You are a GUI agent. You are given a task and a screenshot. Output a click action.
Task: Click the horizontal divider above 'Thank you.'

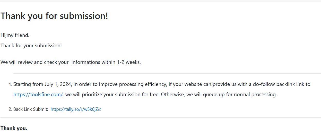pos(160,117)
